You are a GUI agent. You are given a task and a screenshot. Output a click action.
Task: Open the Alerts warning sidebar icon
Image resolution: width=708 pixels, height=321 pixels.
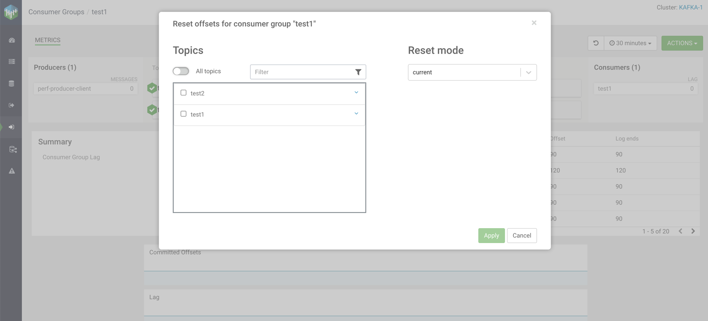[x=12, y=171]
